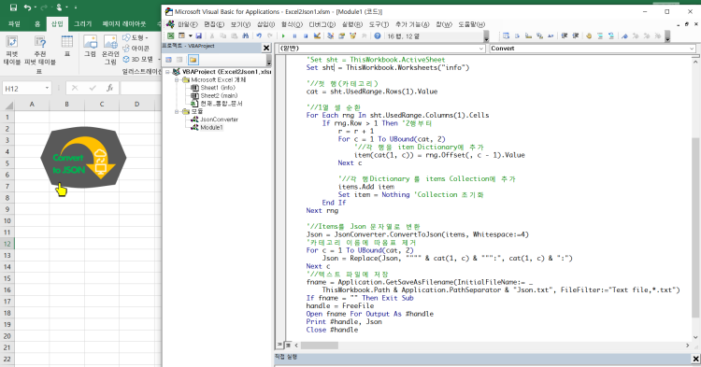701x367 pixels.
Task: Return to Excel via the green Excel icon
Action: click(171, 36)
